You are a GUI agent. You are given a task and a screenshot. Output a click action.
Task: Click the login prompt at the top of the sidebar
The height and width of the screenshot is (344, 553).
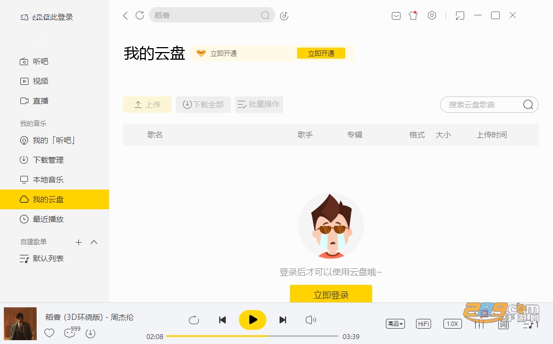click(47, 17)
